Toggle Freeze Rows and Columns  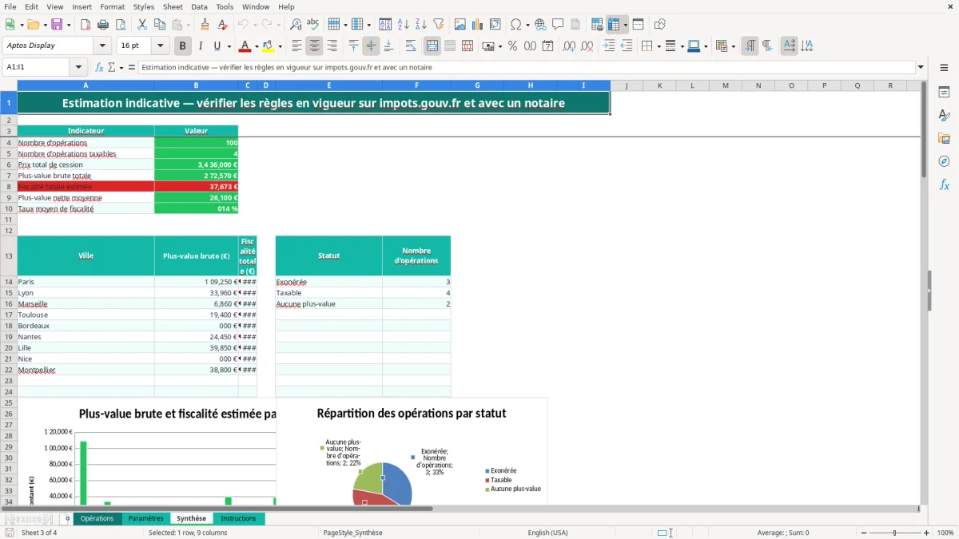pyautogui.click(x=613, y=25)
